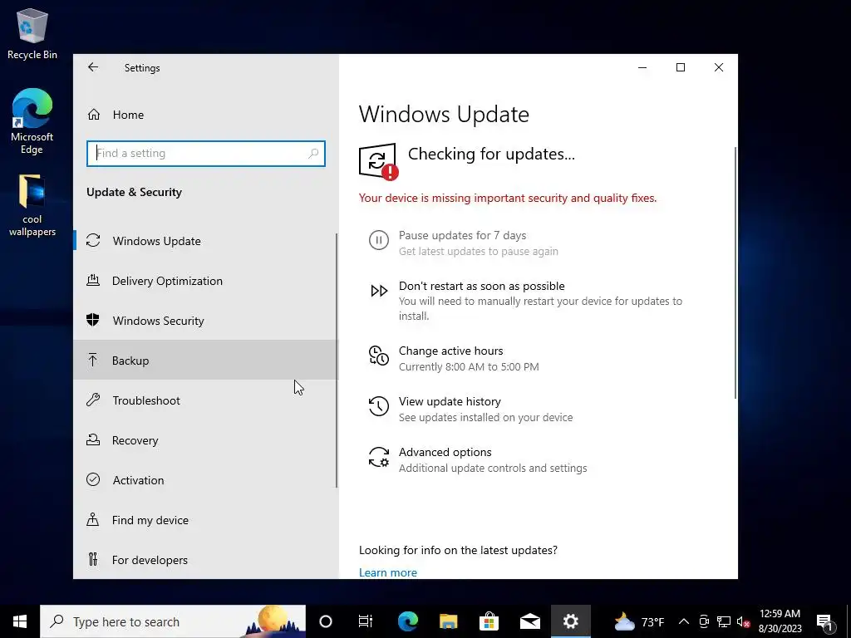Click the pause circle icon
This screenshot has width=851, height=638.
coord(379,240)
